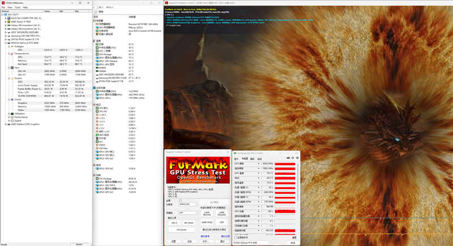The width and height of the screenshot is (453, 246).
Task: Enable GPU-Z log to file checkbox
Action: [x=236, y=238]
